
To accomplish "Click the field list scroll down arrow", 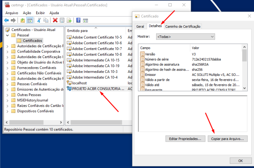I will pos(245,88).
